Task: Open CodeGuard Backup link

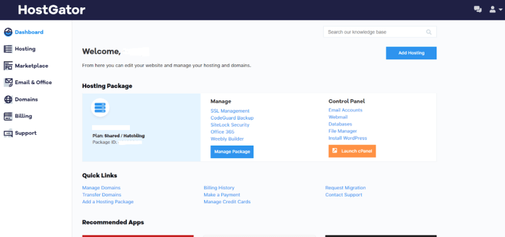Action: [232, 118]
